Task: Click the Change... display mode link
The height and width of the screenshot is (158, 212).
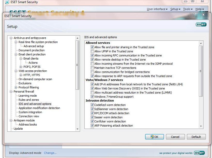Action: point(50,153)
